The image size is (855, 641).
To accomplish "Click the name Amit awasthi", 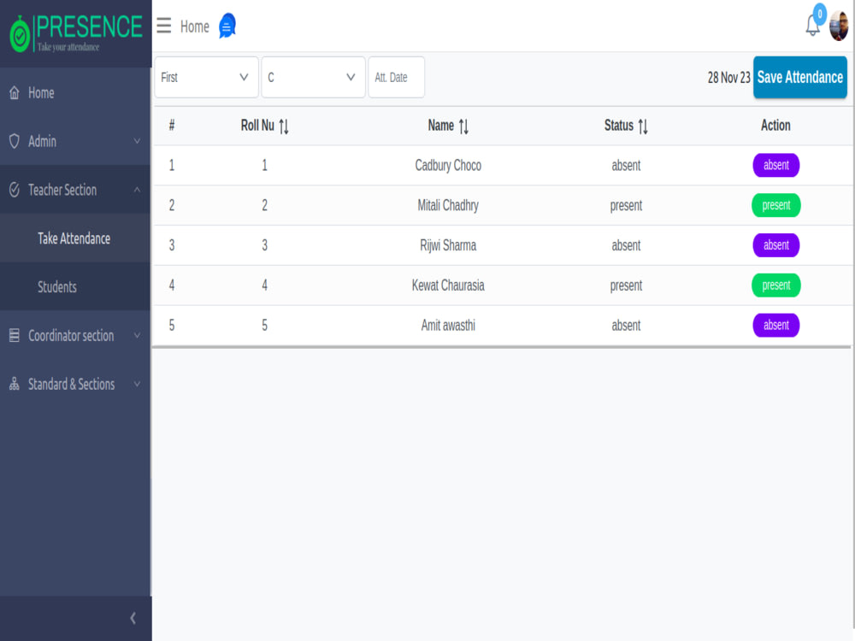I will click(448, 326).
